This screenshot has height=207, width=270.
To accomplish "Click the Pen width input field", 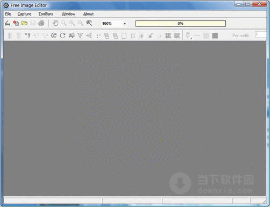I will coord(261,34).
